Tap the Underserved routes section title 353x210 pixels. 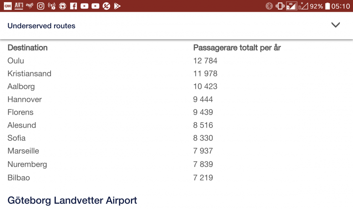[x=41, y=26]
